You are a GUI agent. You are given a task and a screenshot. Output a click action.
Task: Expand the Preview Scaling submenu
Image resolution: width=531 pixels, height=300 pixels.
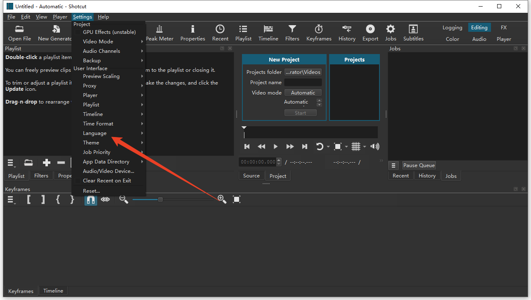109,76
